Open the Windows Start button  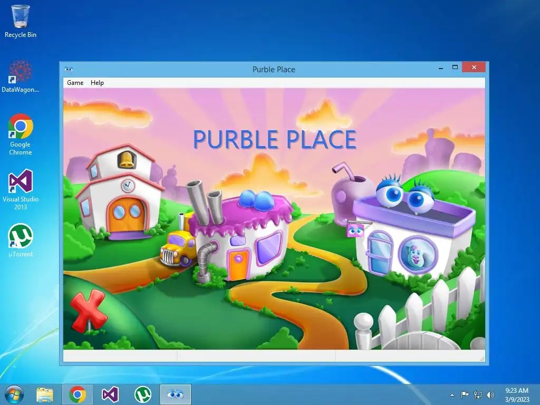pos(14,394)
